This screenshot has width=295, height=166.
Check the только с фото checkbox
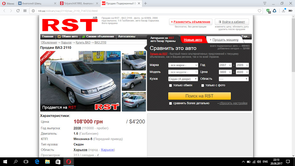click(203, 85)
